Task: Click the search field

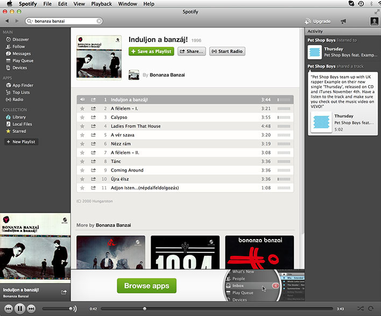Action: (64, 21)
